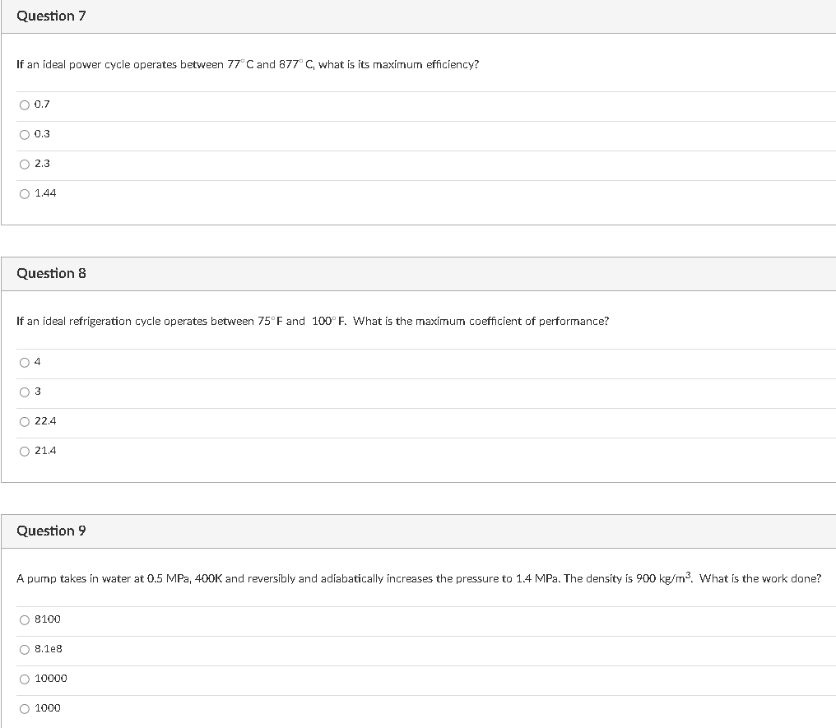Select answer 22.4 for Question 8

point(25,421)
